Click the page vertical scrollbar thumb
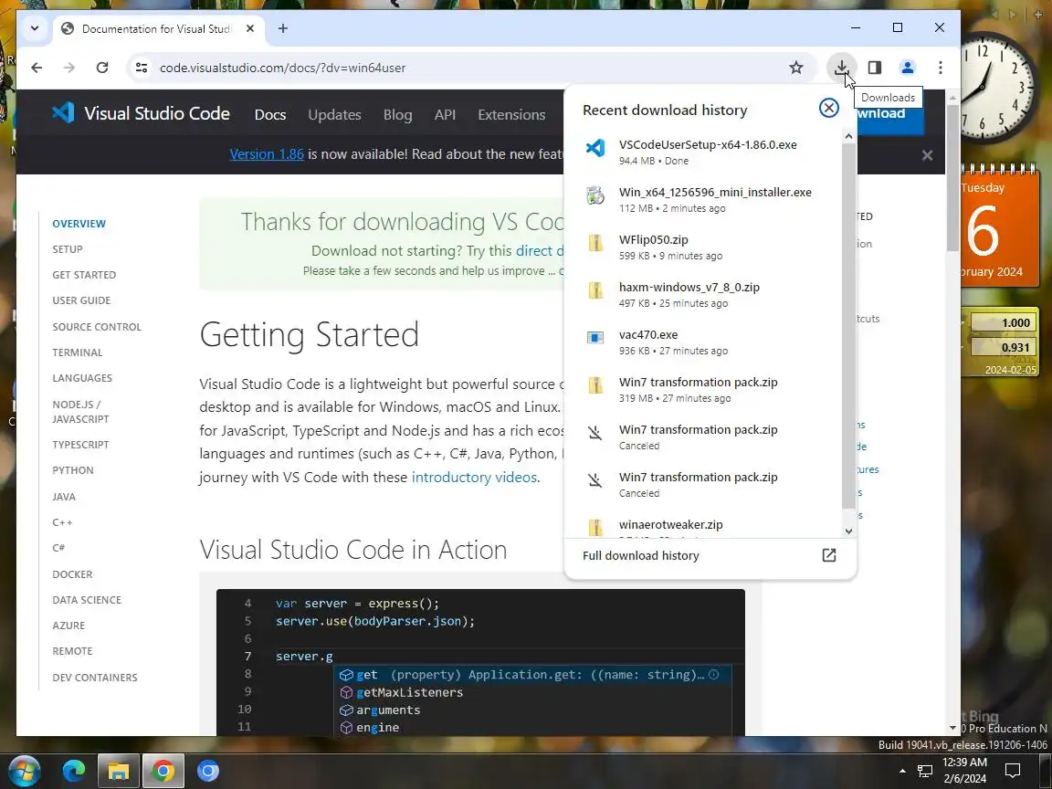This screenshot has width=1052, height=789. pos(952,178)
